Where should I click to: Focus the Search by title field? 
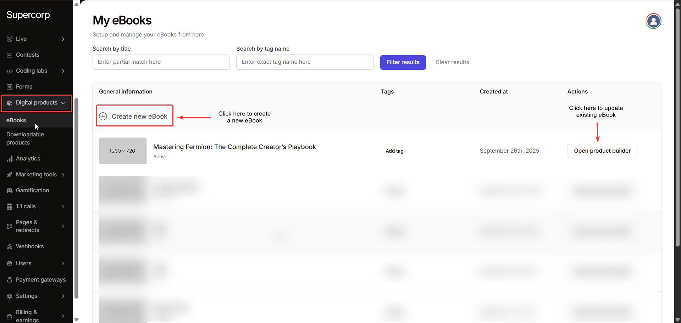(x=161, y=62)
